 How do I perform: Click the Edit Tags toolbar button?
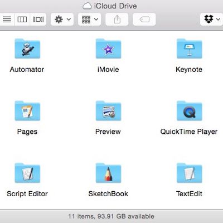(144, 20)
